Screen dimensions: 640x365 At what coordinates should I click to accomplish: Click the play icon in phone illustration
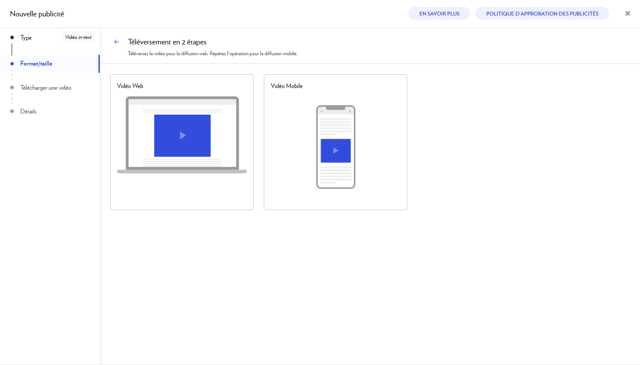336,151
